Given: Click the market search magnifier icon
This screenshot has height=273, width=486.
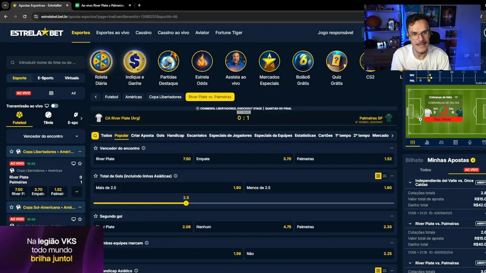Looking at the screenshot, I should [x=95, y=135].
